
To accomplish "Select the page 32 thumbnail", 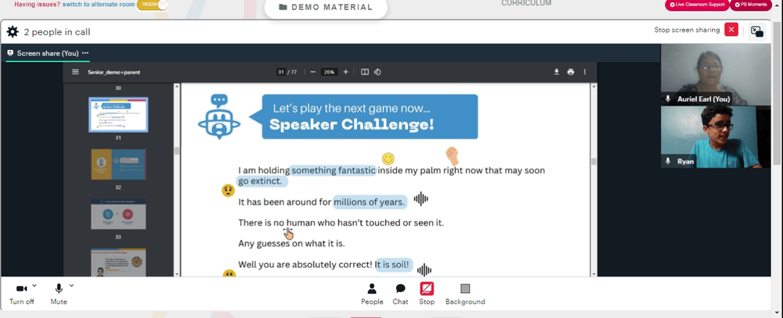I will coord(118,164).
